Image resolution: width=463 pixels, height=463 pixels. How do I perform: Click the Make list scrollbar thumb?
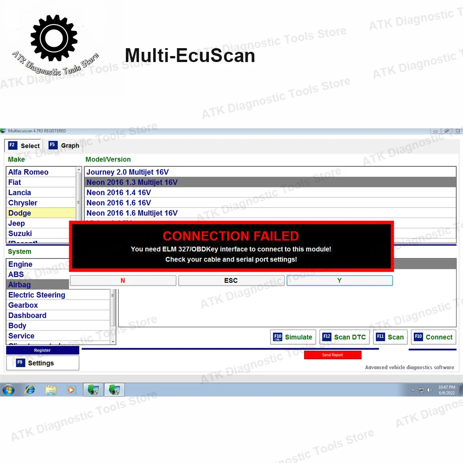pyautogui.click(x=79, y=197)
